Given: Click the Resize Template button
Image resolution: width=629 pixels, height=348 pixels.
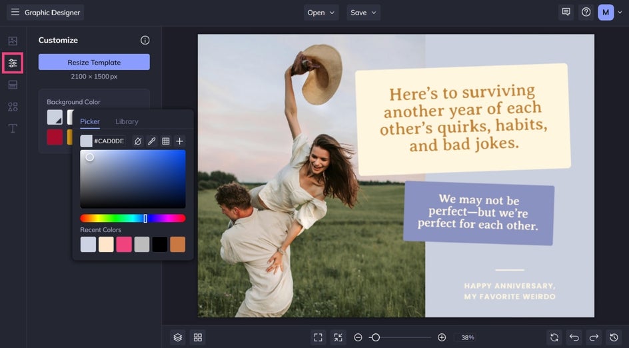Looking at the screenshot, I should point(94,62).
